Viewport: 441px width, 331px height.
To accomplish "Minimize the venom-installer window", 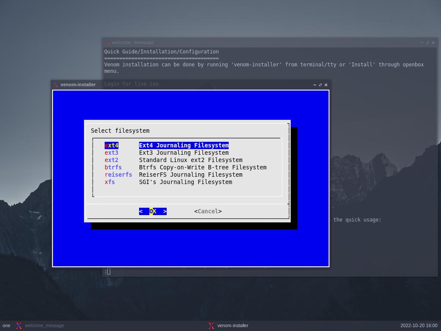I will [315, 85].
